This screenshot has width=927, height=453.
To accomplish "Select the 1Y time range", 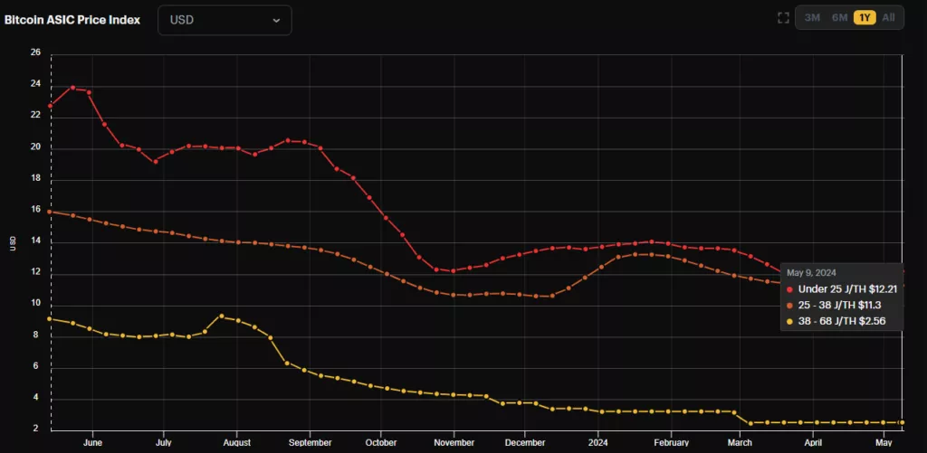I will coord(865,18).
